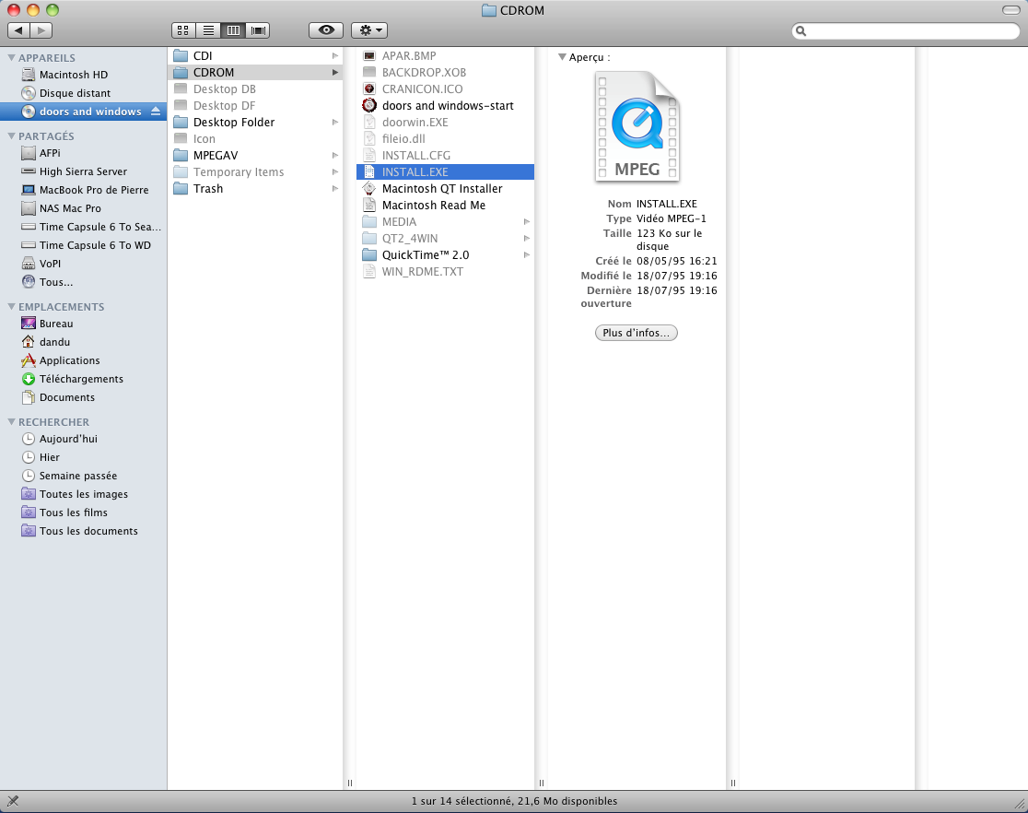Select fileio.dll file
The image size is (1028, 813).
pyautogui.click(x=445, y=138)
